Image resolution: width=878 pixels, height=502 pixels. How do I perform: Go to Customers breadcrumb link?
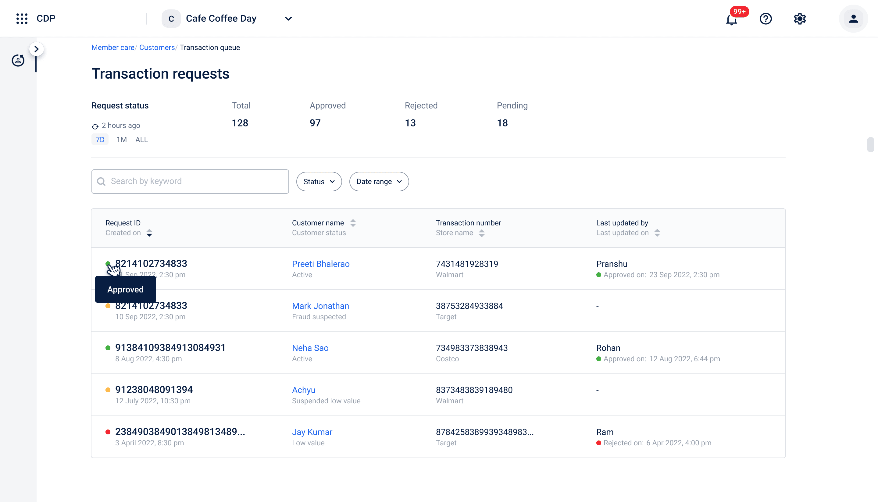[157, 48]
